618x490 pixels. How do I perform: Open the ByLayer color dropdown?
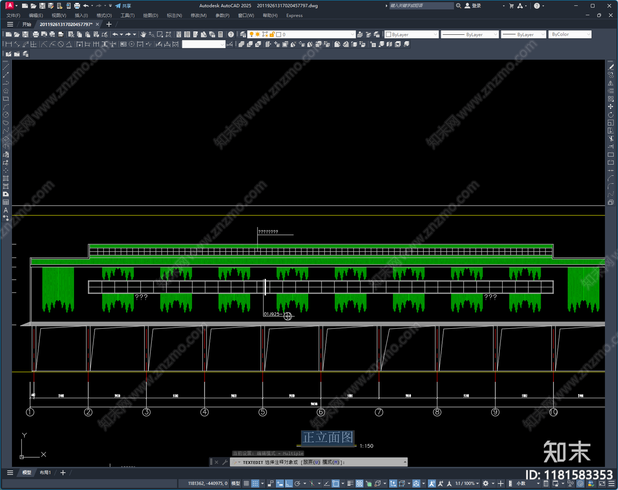(x=412, y=34)
